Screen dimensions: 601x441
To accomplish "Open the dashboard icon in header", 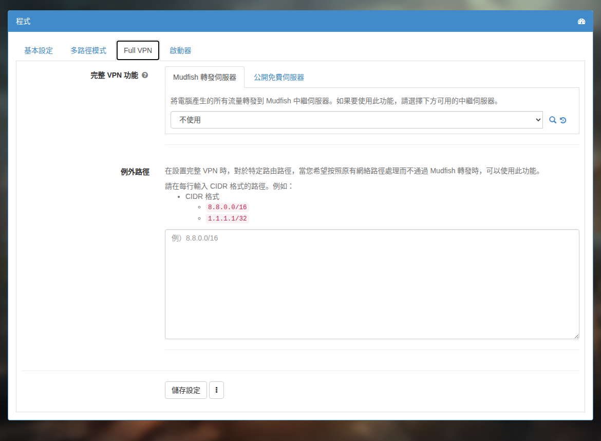I will tap(581, 22).
